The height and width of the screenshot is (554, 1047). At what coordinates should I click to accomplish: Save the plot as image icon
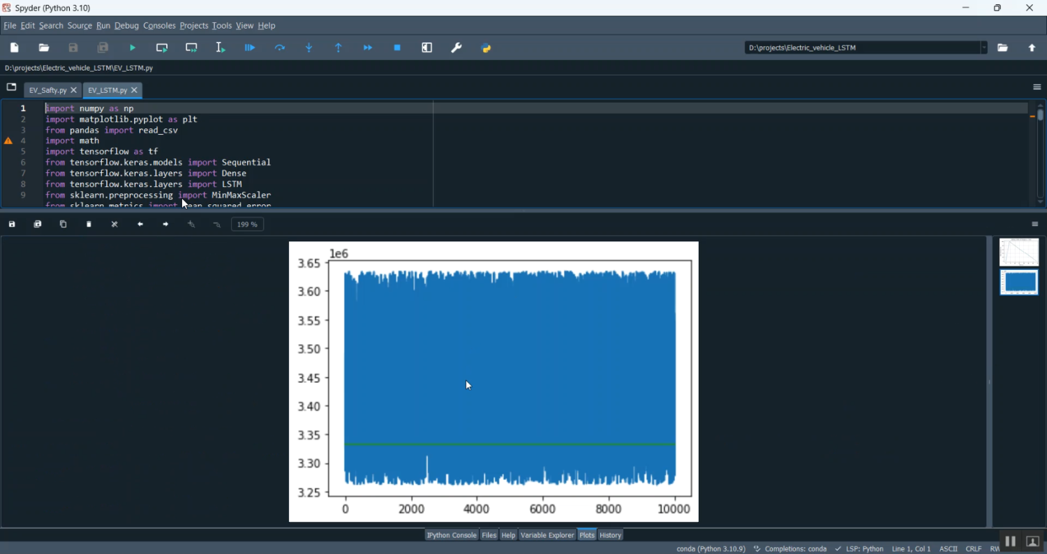click(x=12, y=225)
